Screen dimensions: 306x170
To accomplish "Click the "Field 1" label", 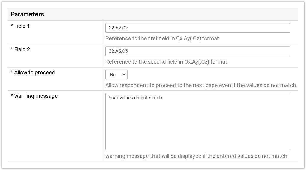I will click(22, 26).
